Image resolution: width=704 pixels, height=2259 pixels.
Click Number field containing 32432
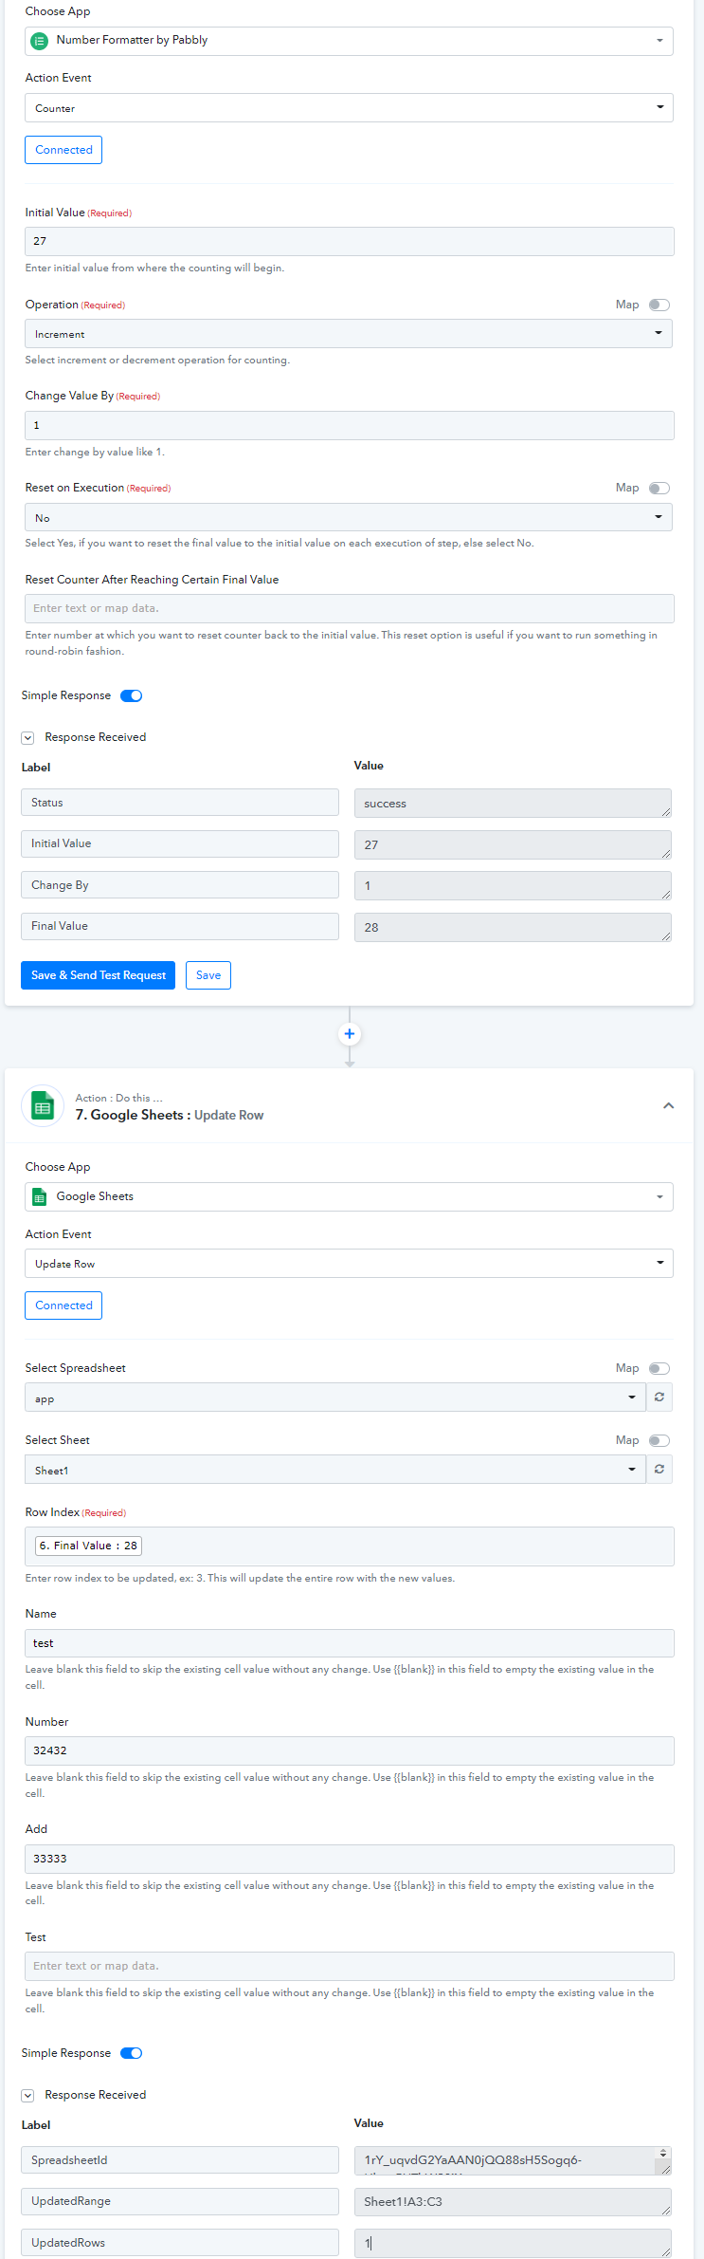pos(350,1750)
